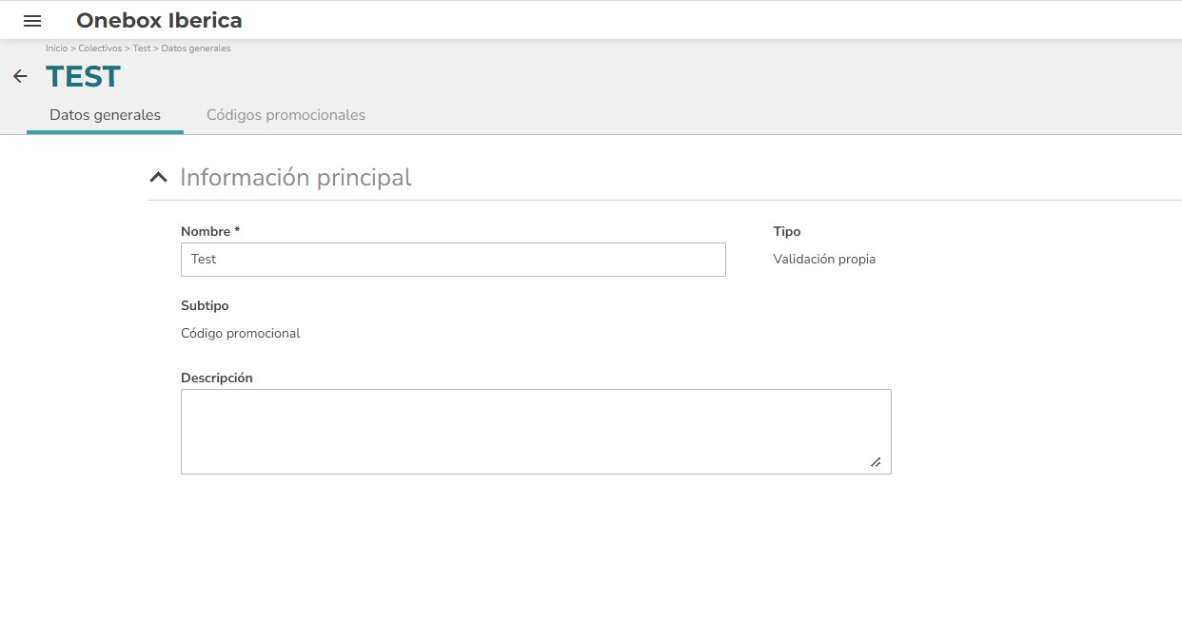This screenshot has height=640, width=1182.
Task: Grab the Descripción textarea resize handle
Action: (876, 462)
